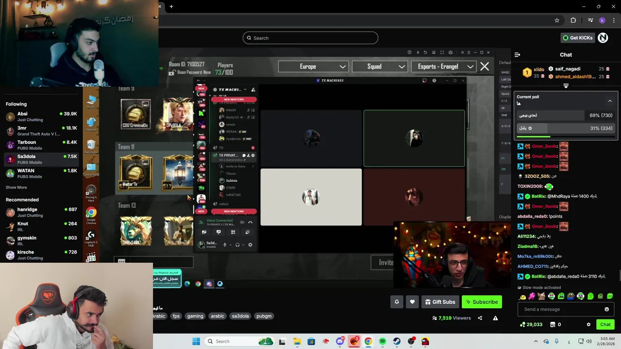Click the cat emote in chat bar
Viewport: 621px width, 349px height.
coord(542,296)
